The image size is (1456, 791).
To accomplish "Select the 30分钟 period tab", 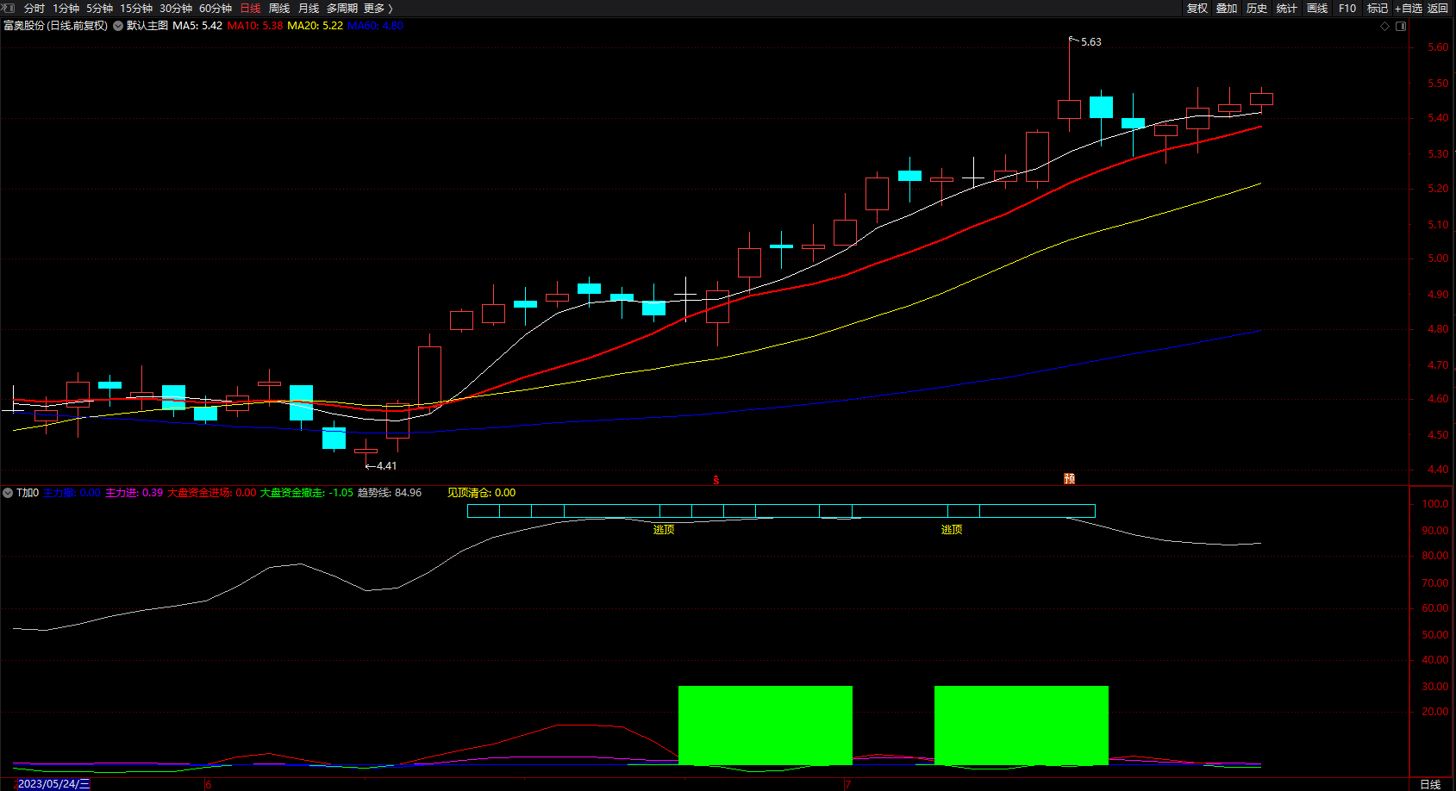I will pos(176,8).
